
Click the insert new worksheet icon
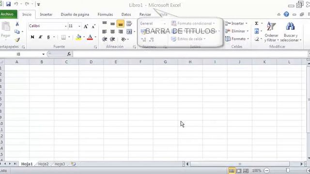73,164
